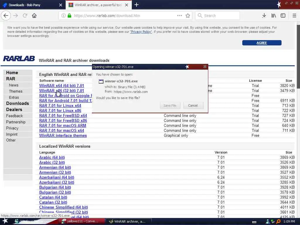Agree to the cookie notice
The width and height of the screenshot is (300, 225).
coord(262,43)
